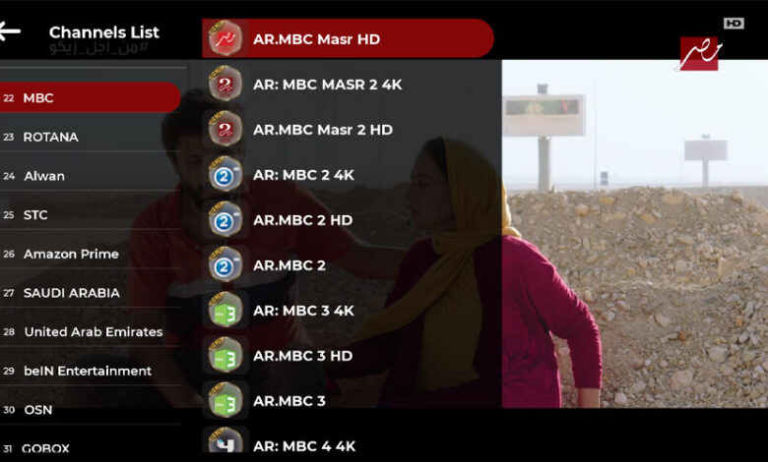Open the Amazon Prime category
This screenshot has width=768, height=462.
tap(91, 254)
